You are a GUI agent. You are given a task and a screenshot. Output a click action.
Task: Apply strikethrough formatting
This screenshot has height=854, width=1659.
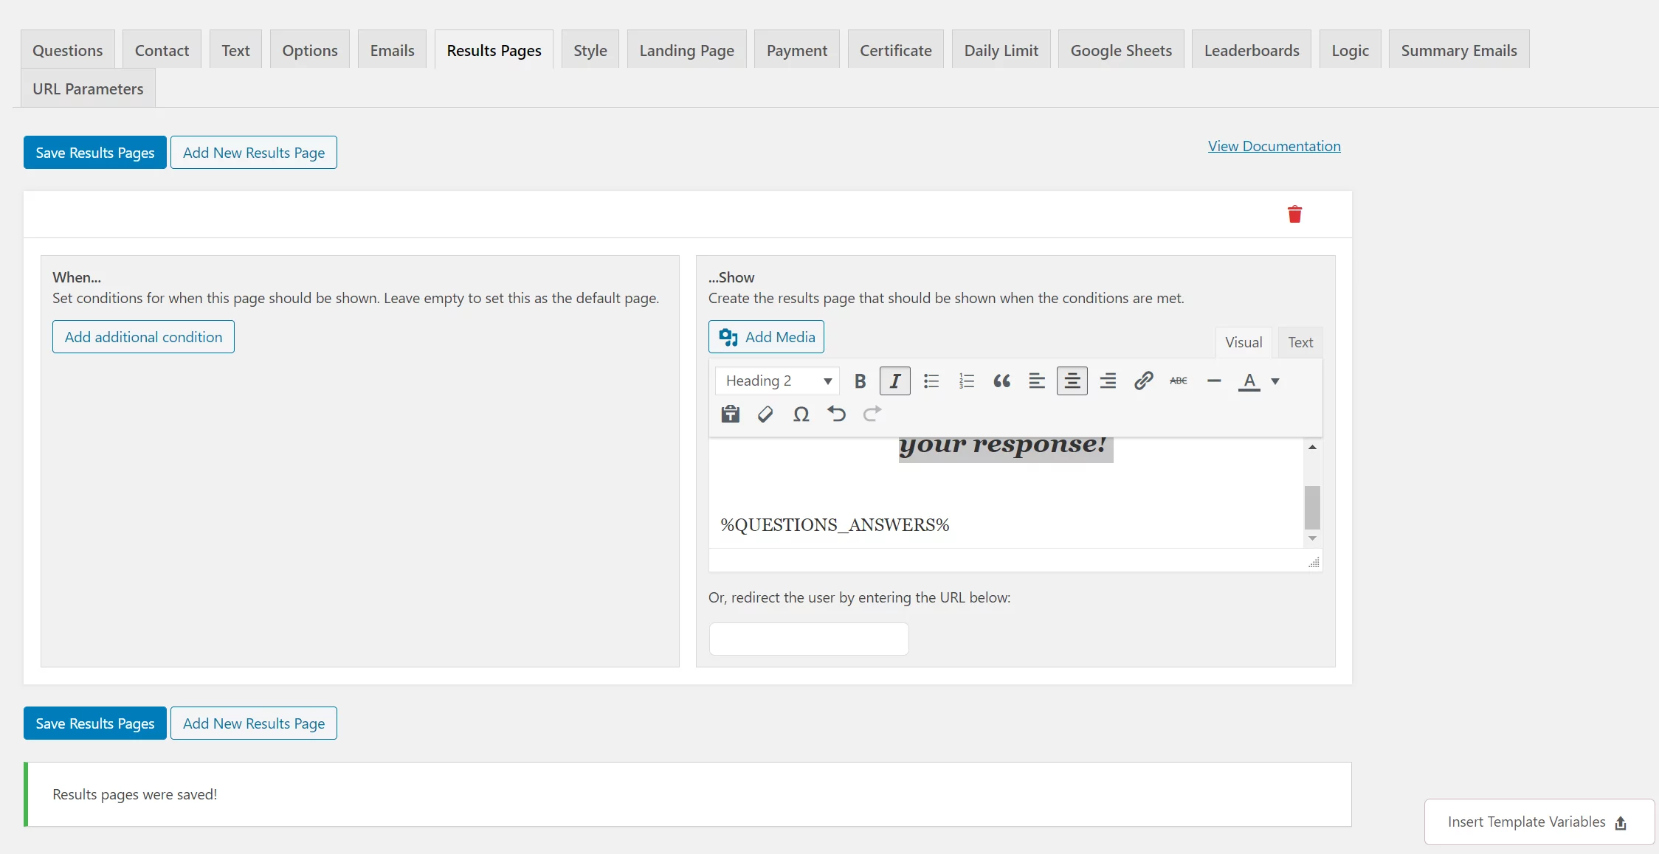click(1179, 381)
